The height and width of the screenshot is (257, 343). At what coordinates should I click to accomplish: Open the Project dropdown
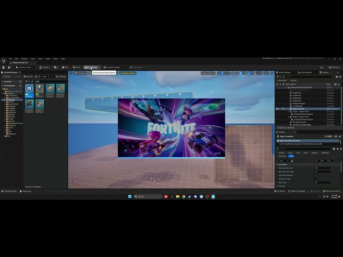tap(44, 67)
